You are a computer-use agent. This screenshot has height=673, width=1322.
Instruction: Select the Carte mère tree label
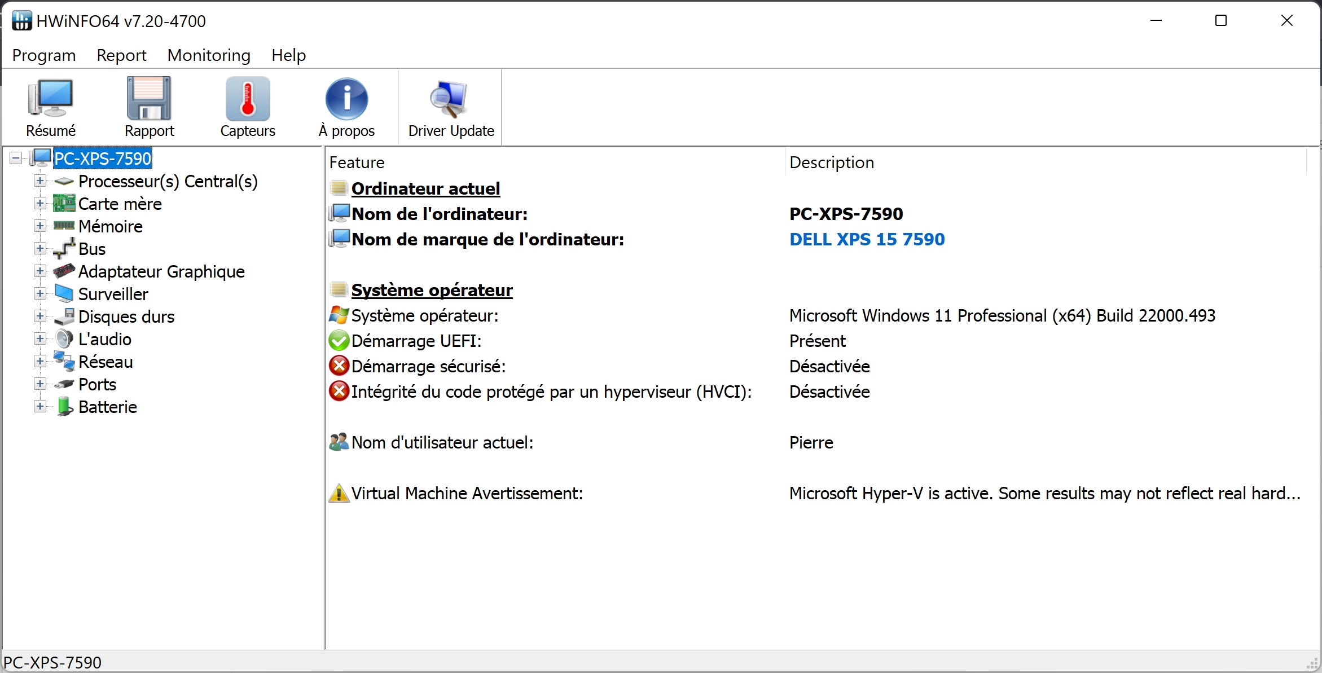pyautogui.click(x=120, y=204)
